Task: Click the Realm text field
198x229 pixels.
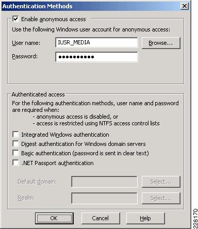Action: (104, 198)
